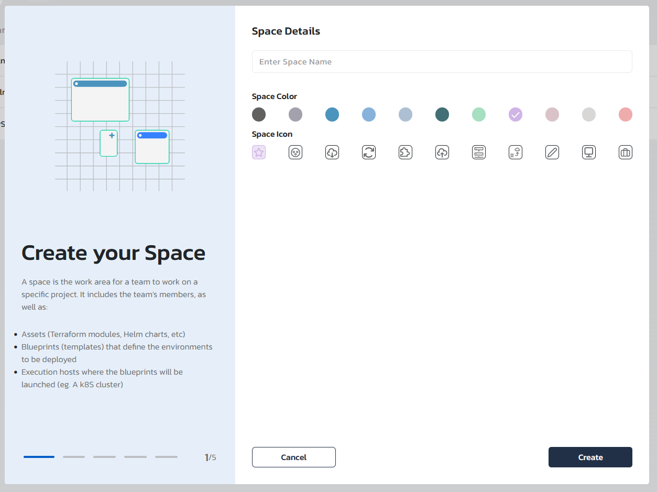This screenshot has height=492, width=657.
Task: Deselect the purple space color
Action: 515,114
